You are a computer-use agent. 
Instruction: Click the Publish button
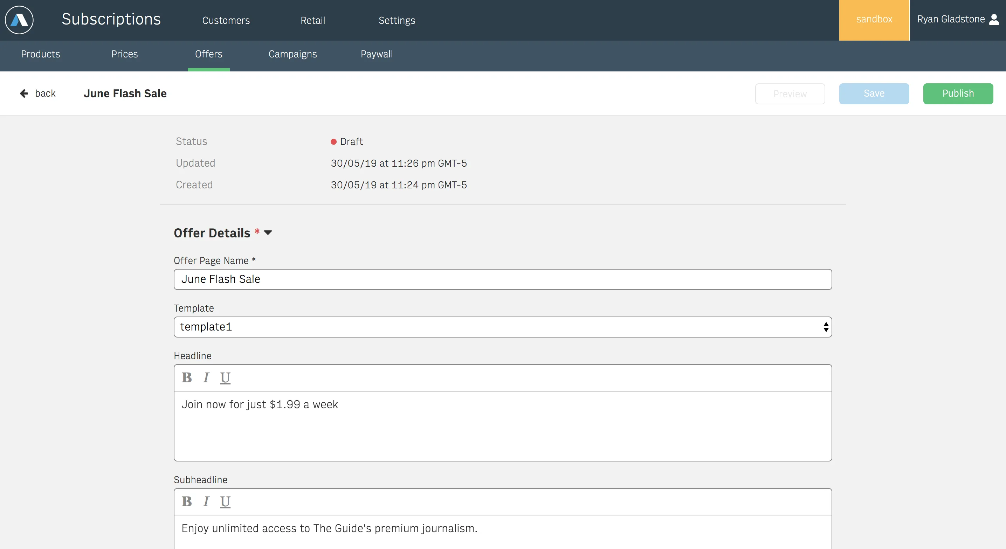(x=958, y=93)
